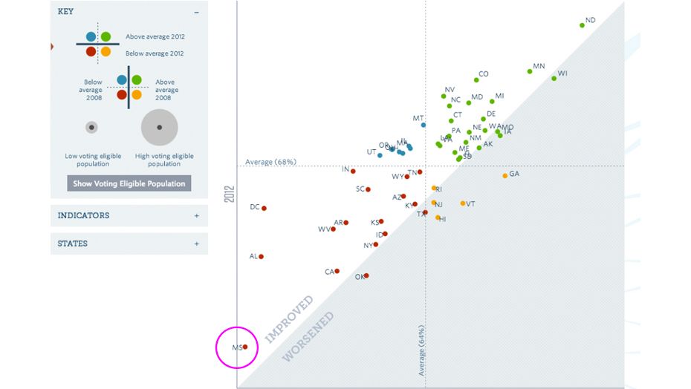Select the CO green data point

click(x=476, y=80)
